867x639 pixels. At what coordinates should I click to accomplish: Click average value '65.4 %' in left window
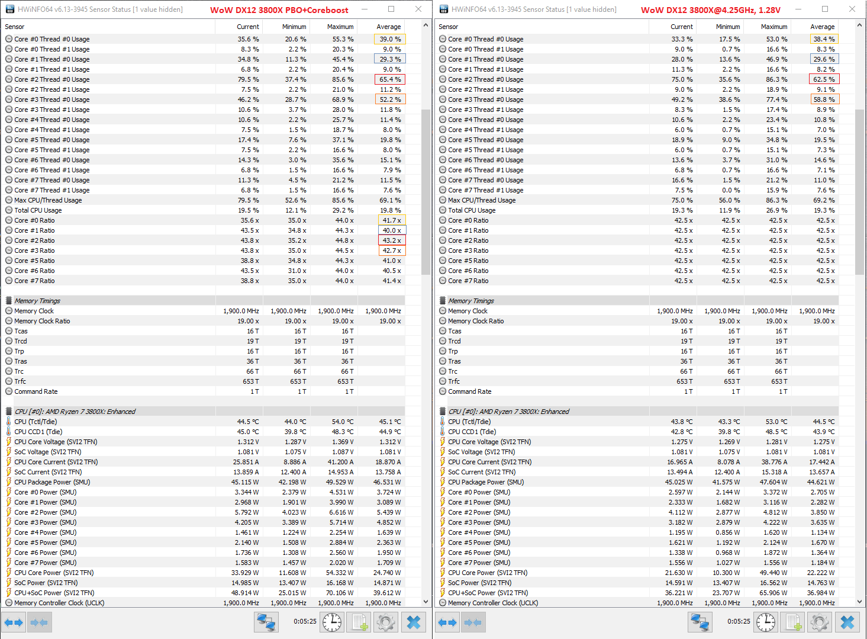tap(390, 79)
